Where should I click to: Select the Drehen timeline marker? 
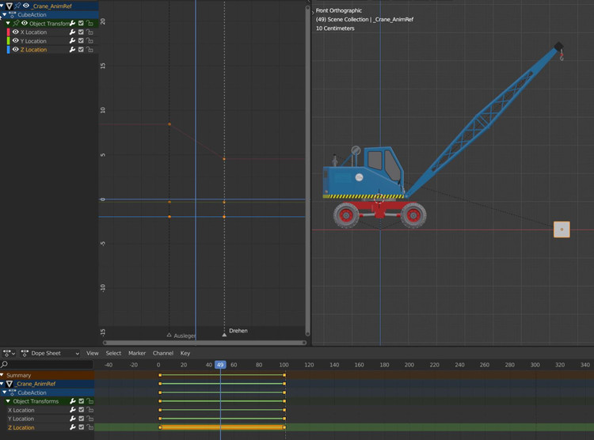[224, 335]
